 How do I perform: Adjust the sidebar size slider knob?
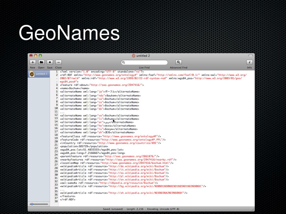(x=32, y=204)
